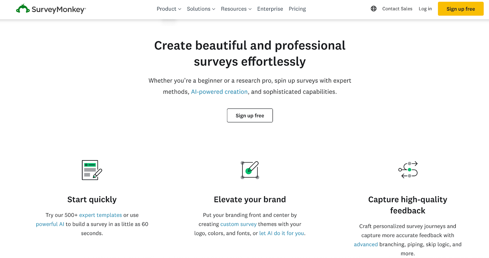The width and height of the screenshot is (489, 258).
Task: Open the globe language selector
Action: 373,9
